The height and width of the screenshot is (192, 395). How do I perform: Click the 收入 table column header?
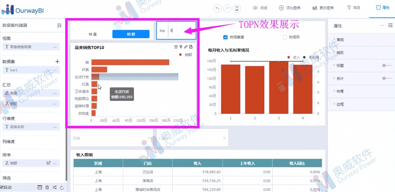point(197,163)
